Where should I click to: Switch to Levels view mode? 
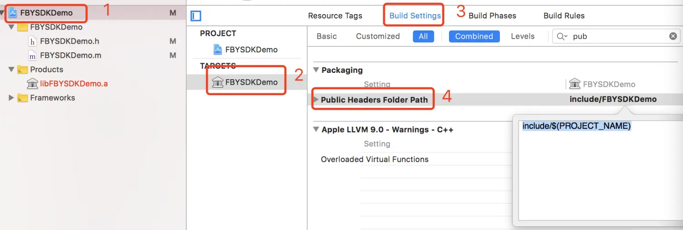pos(523,36)
